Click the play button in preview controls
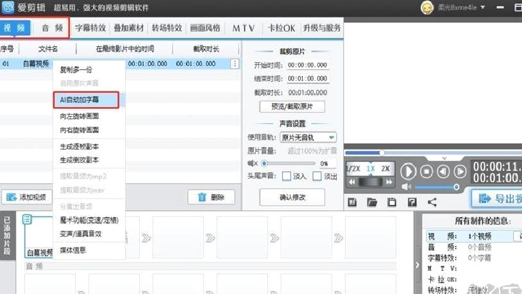522x294 pixels. click(x=408, y=172)
